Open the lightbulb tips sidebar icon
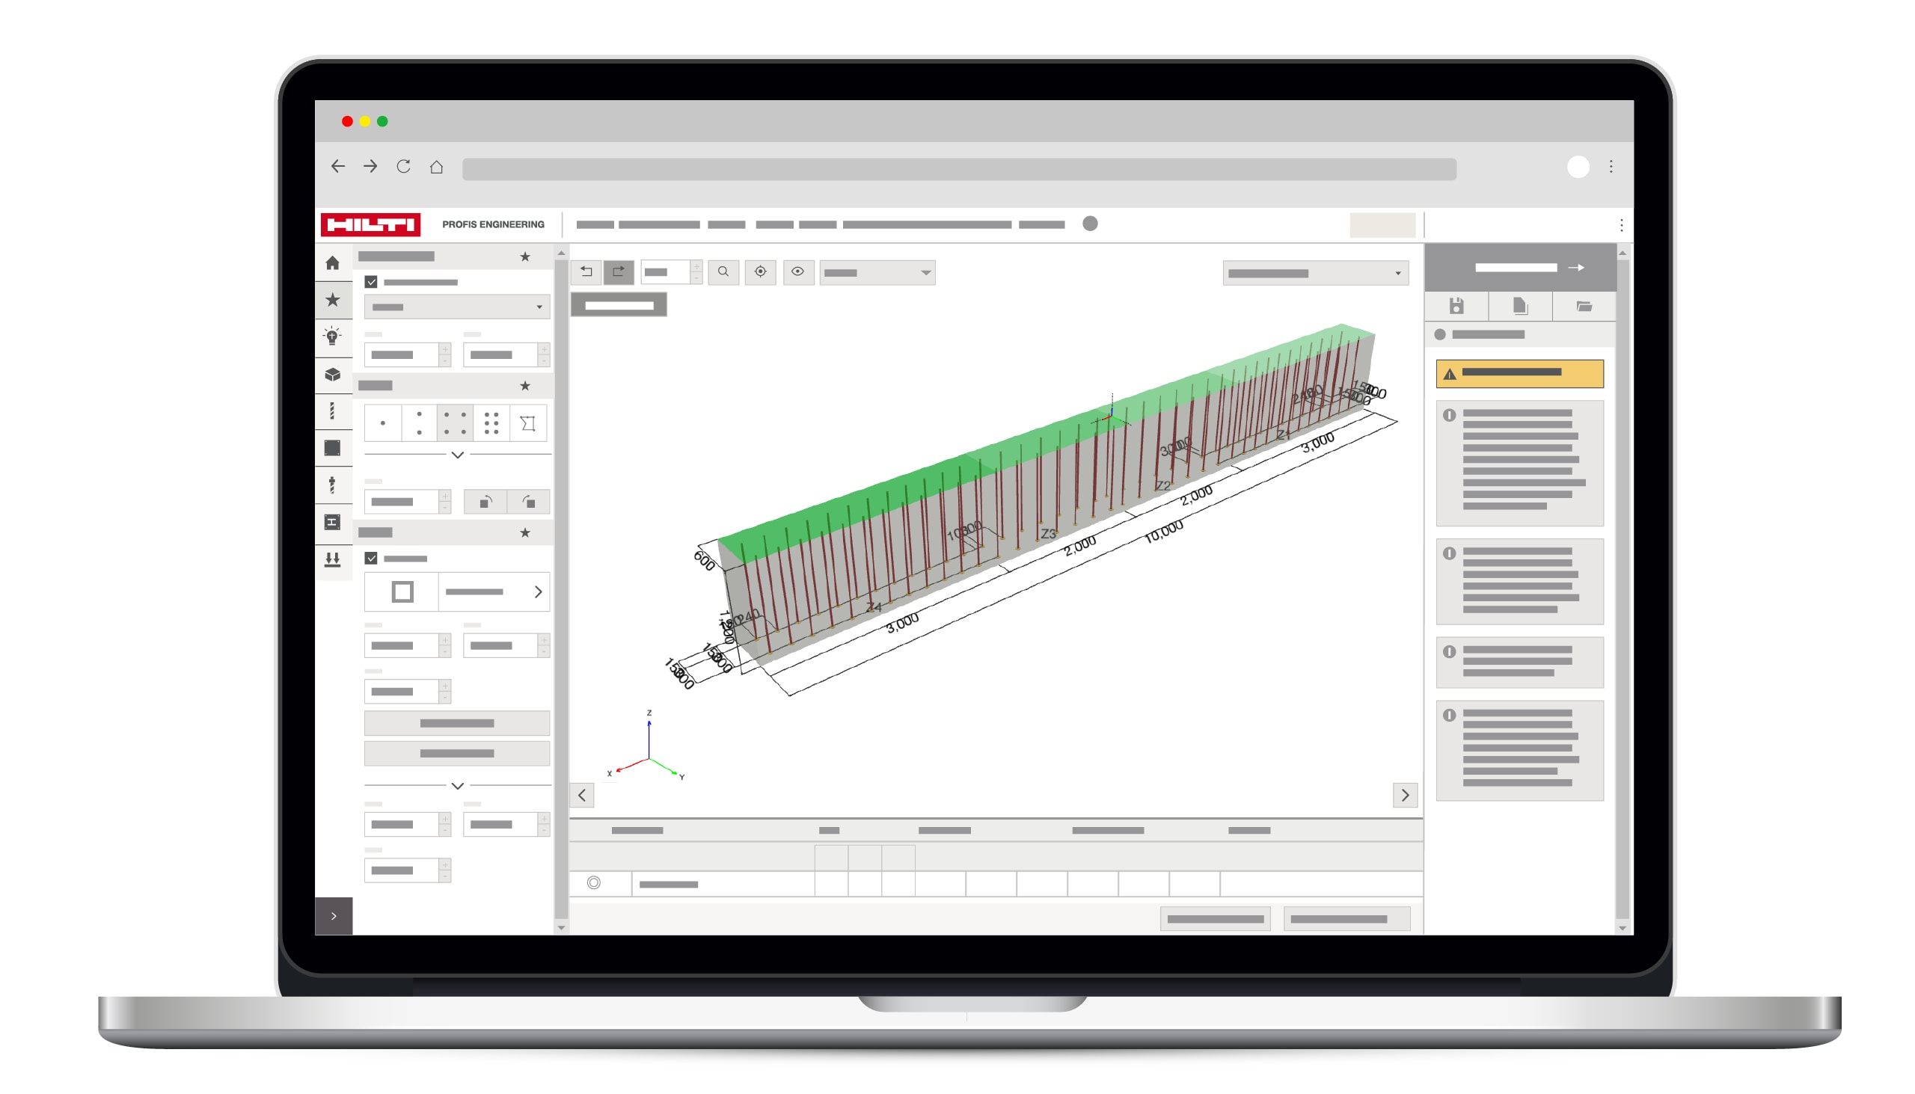 pyautogui.click(x=333, y=337)
